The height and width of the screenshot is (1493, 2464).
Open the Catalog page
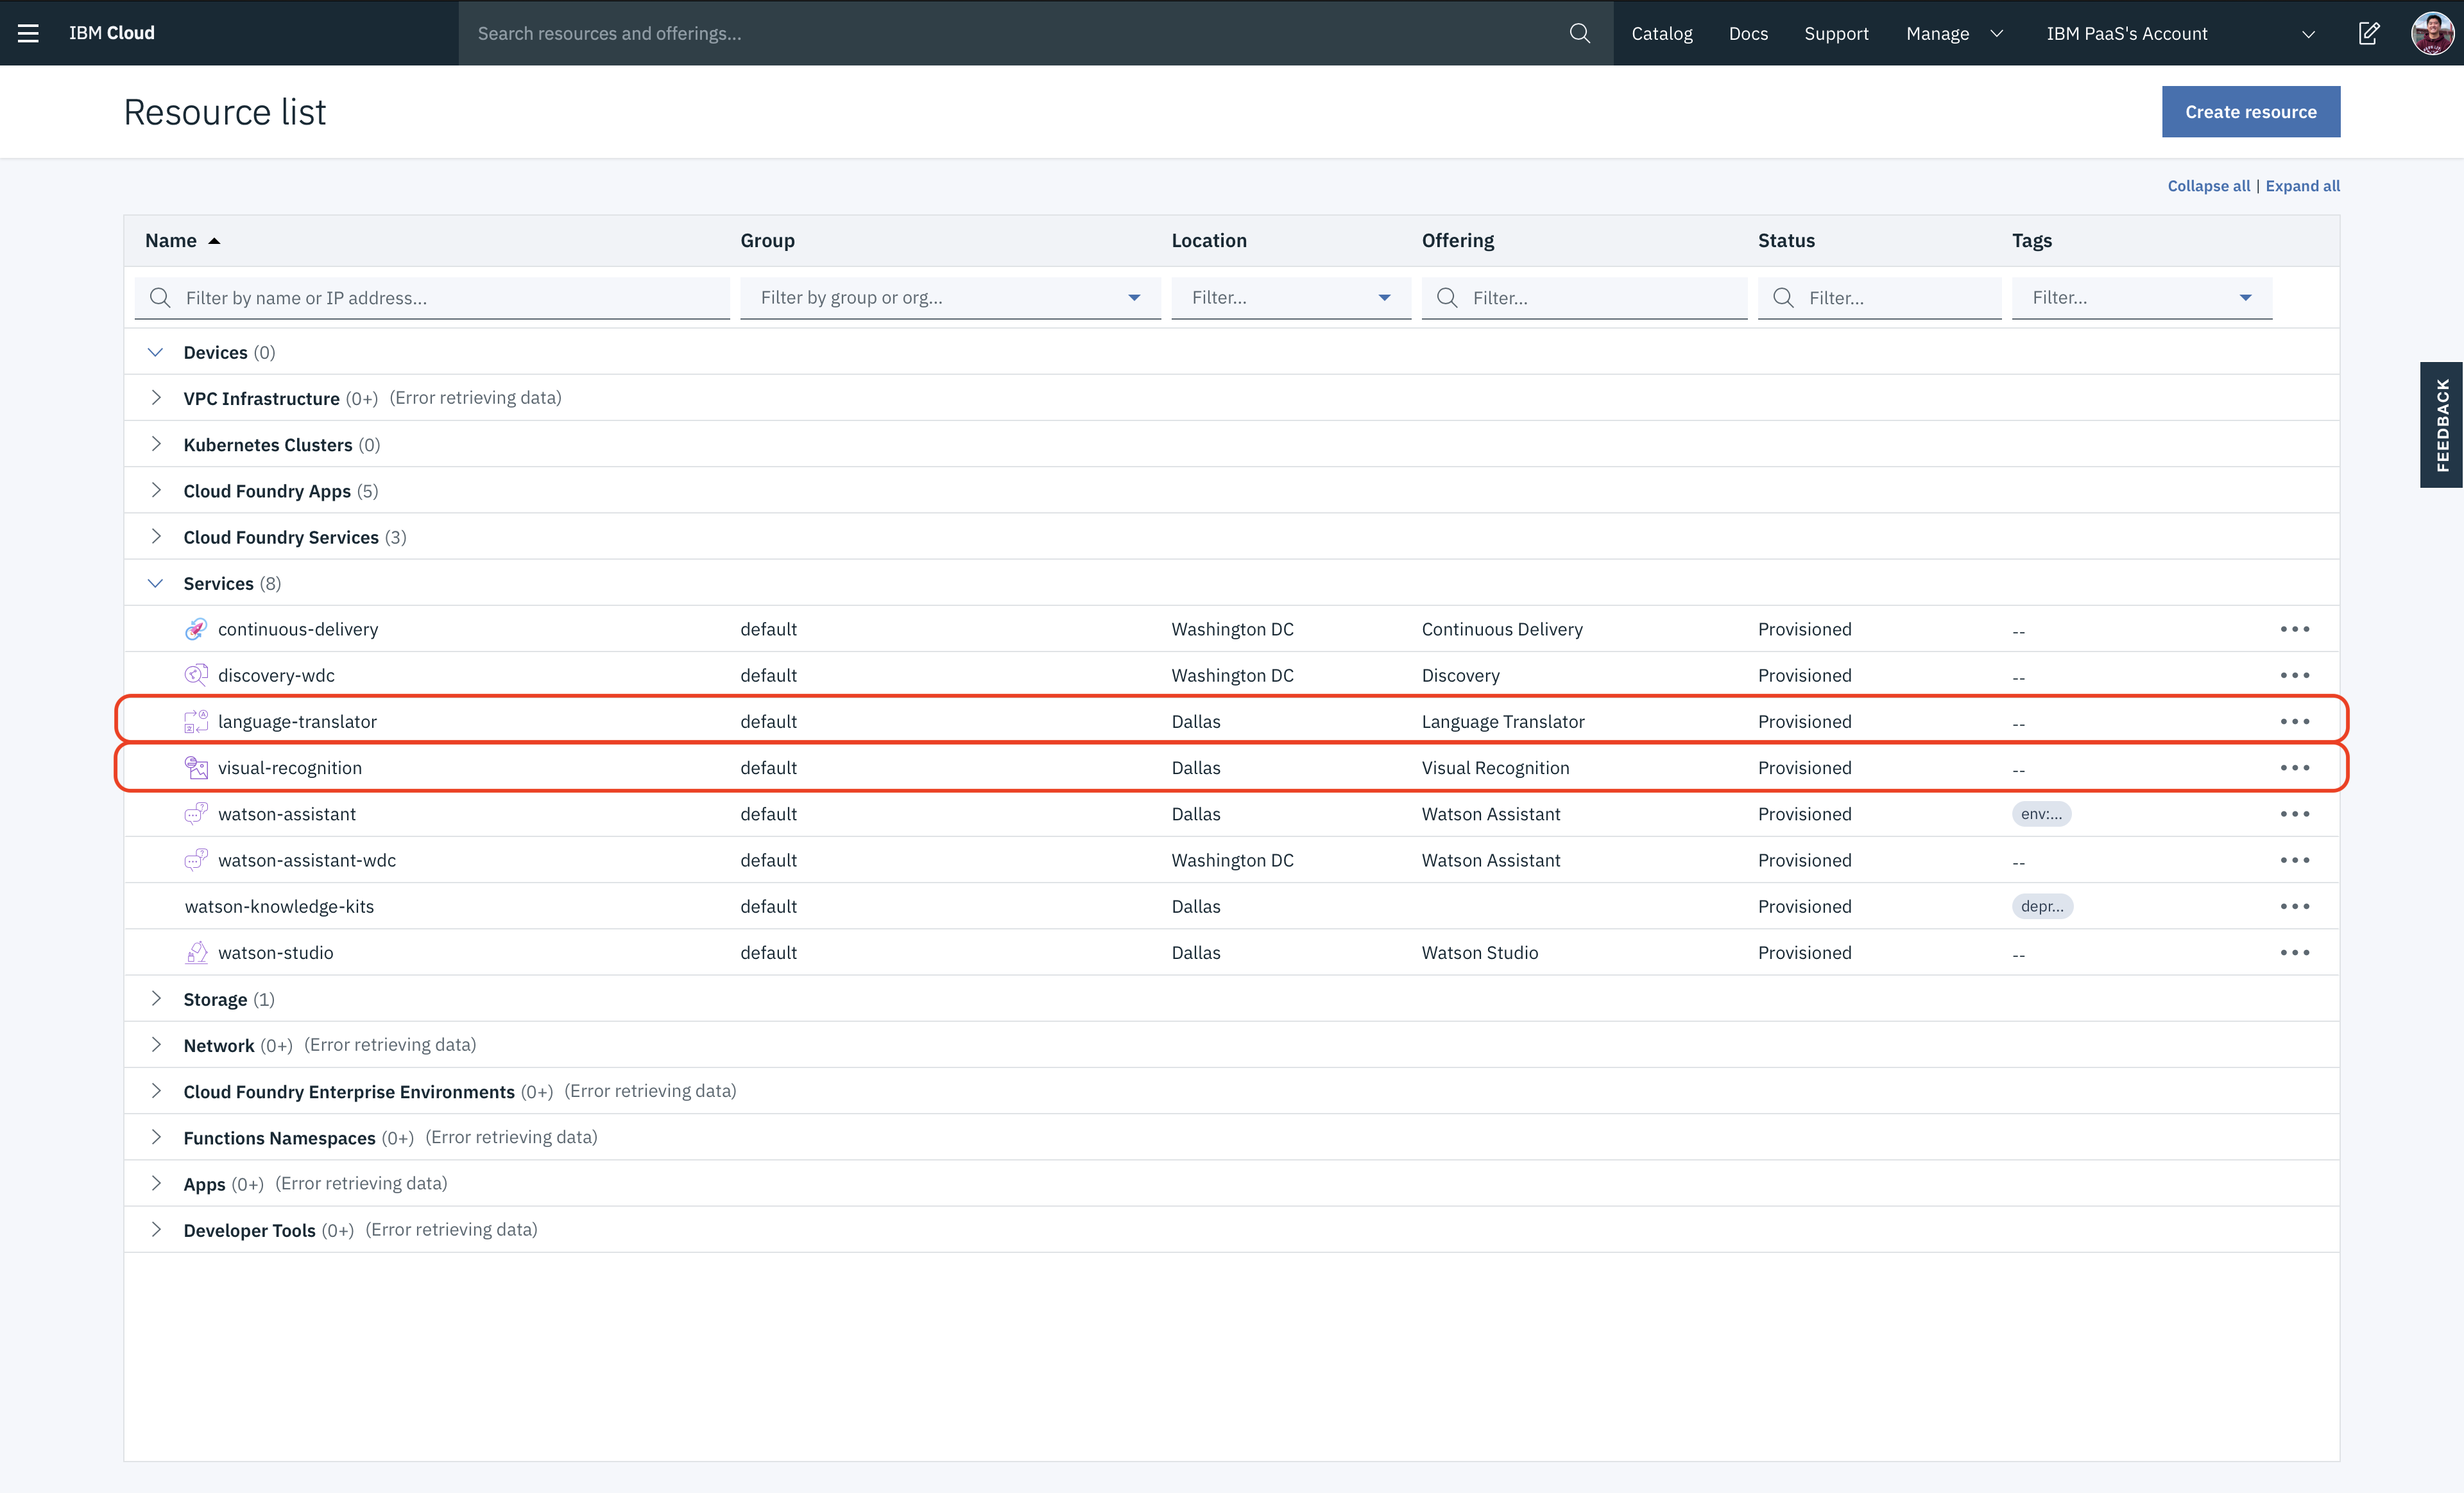[x=1661, y=33]
